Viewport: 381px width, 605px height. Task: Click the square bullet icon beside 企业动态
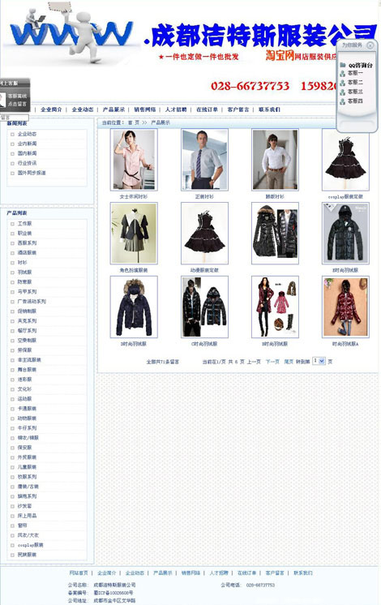12,135
